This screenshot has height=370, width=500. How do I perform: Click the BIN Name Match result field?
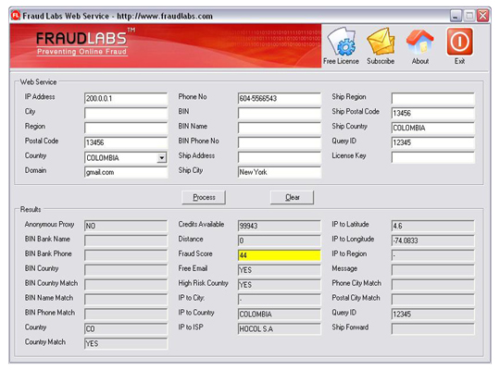[126, 300]
